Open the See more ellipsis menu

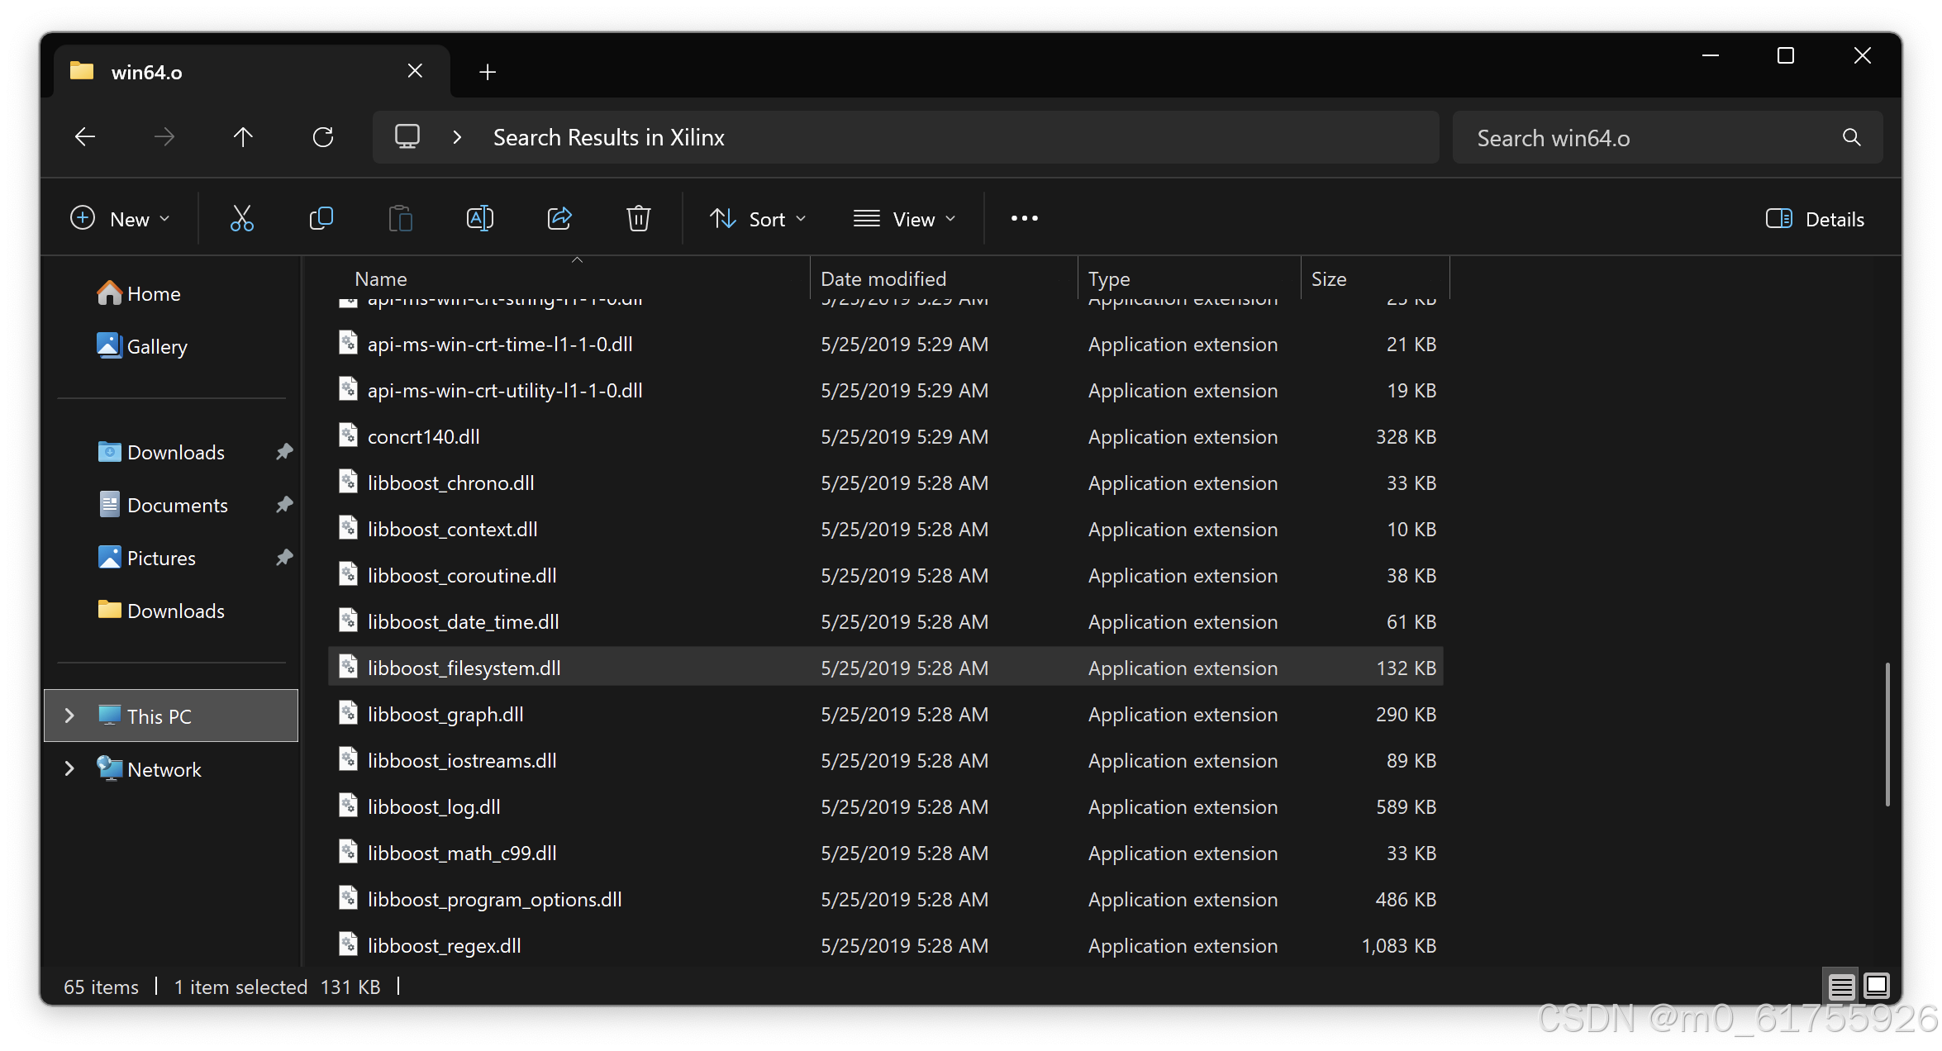pyautogui.click(x=1024, y=219)
